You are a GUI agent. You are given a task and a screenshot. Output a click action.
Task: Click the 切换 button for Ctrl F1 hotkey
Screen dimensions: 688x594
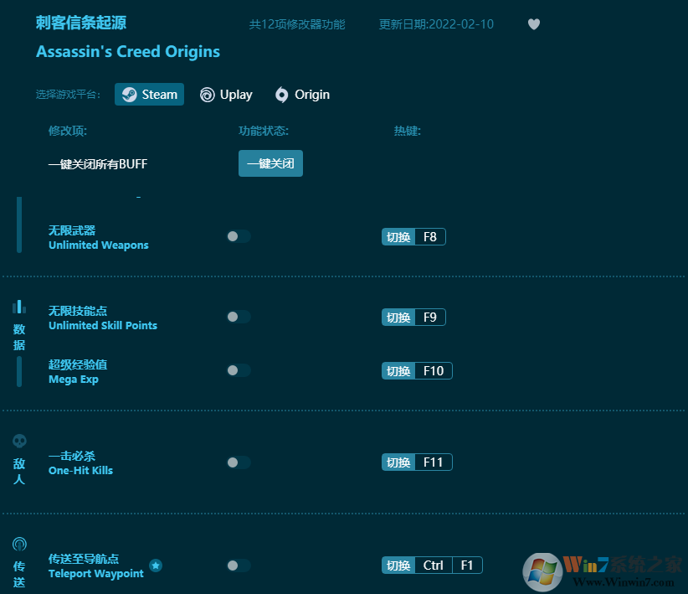coord(398,566)
